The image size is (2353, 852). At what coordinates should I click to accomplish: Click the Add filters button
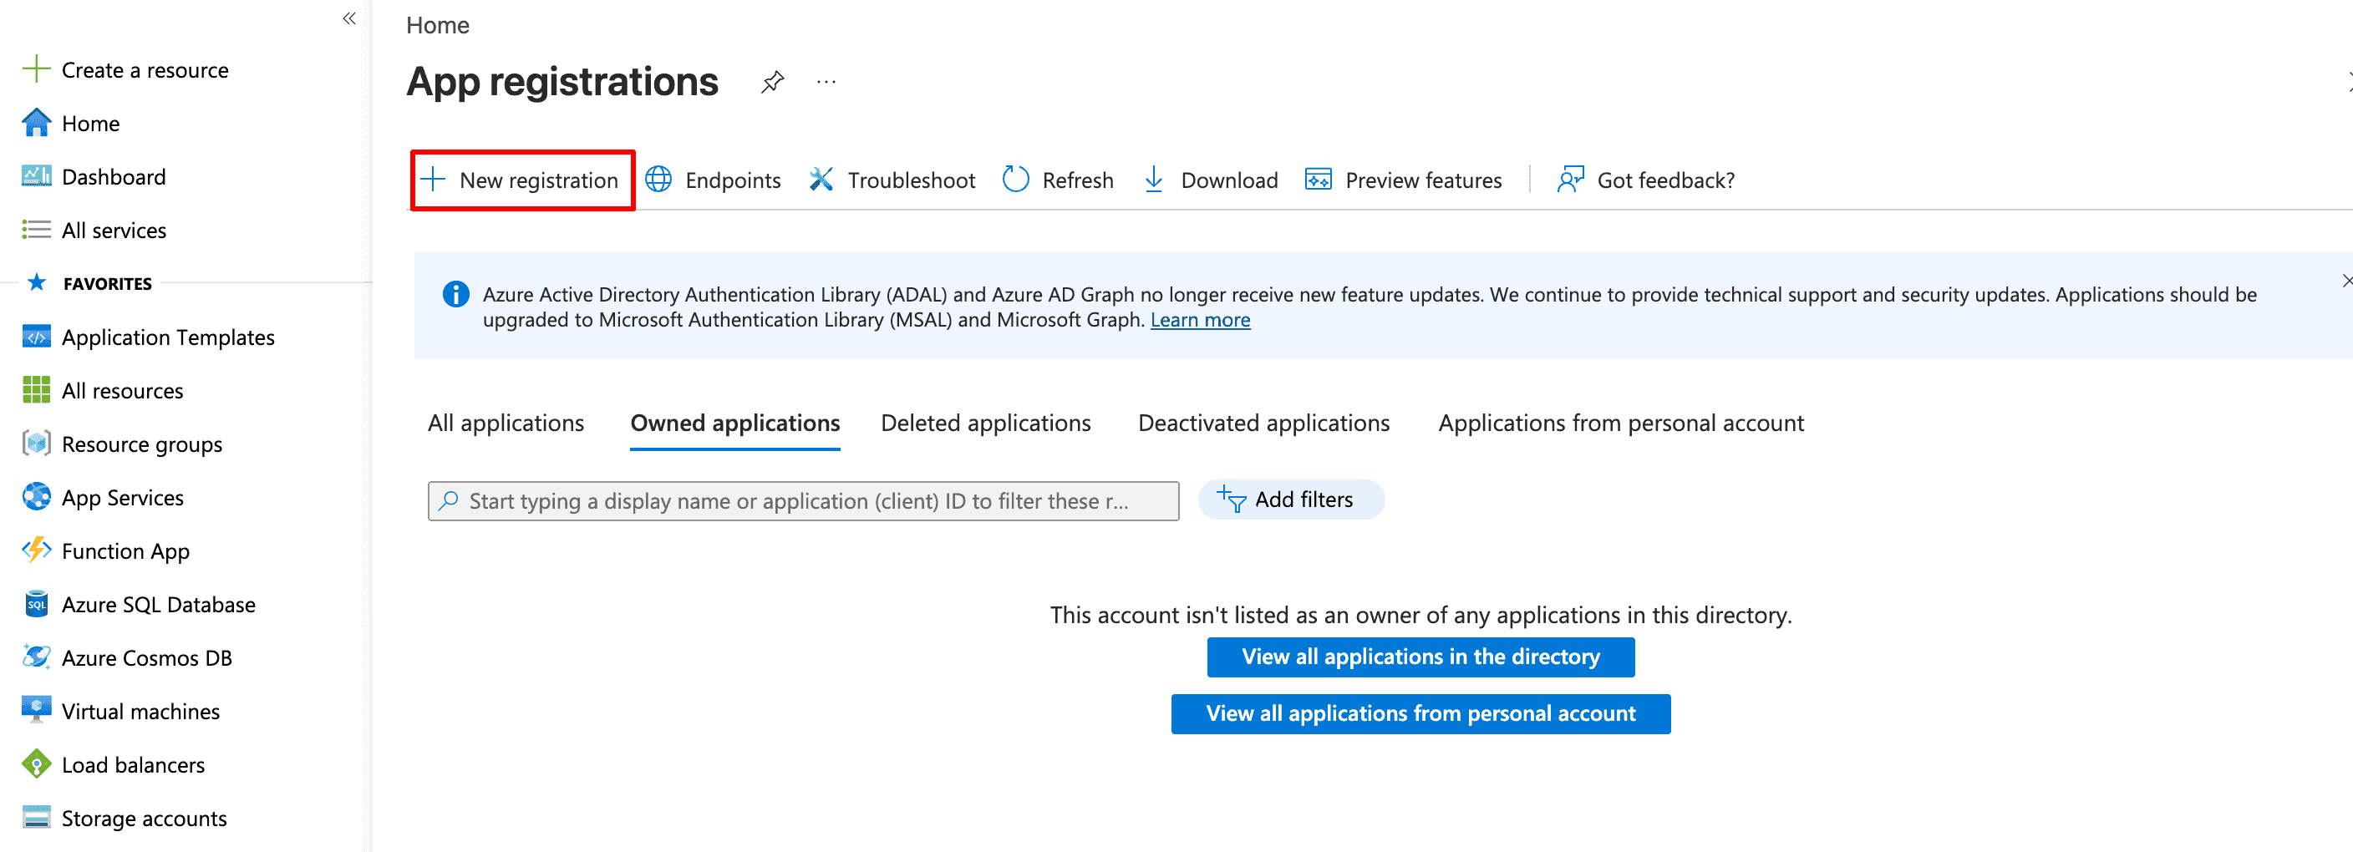(1291, 500)
